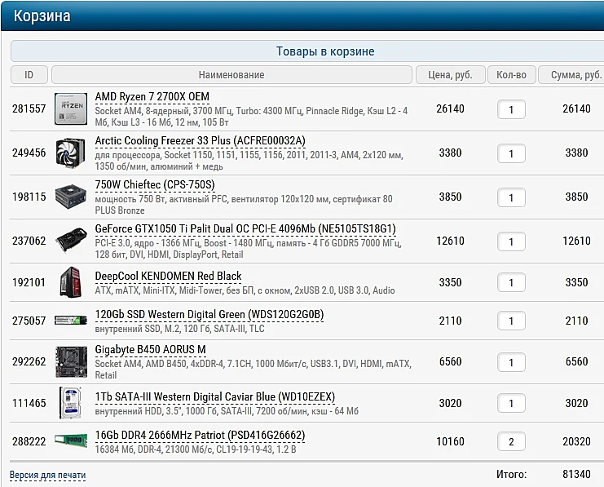The image size is (604, 487).
Task: Click the 'Наименование' column header
Action: click(x=231, y=75)
